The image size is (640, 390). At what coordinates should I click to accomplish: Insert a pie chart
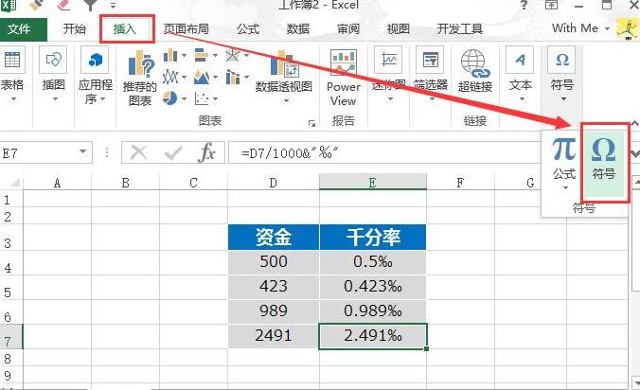pyautogui.click(x=175, y=98)
